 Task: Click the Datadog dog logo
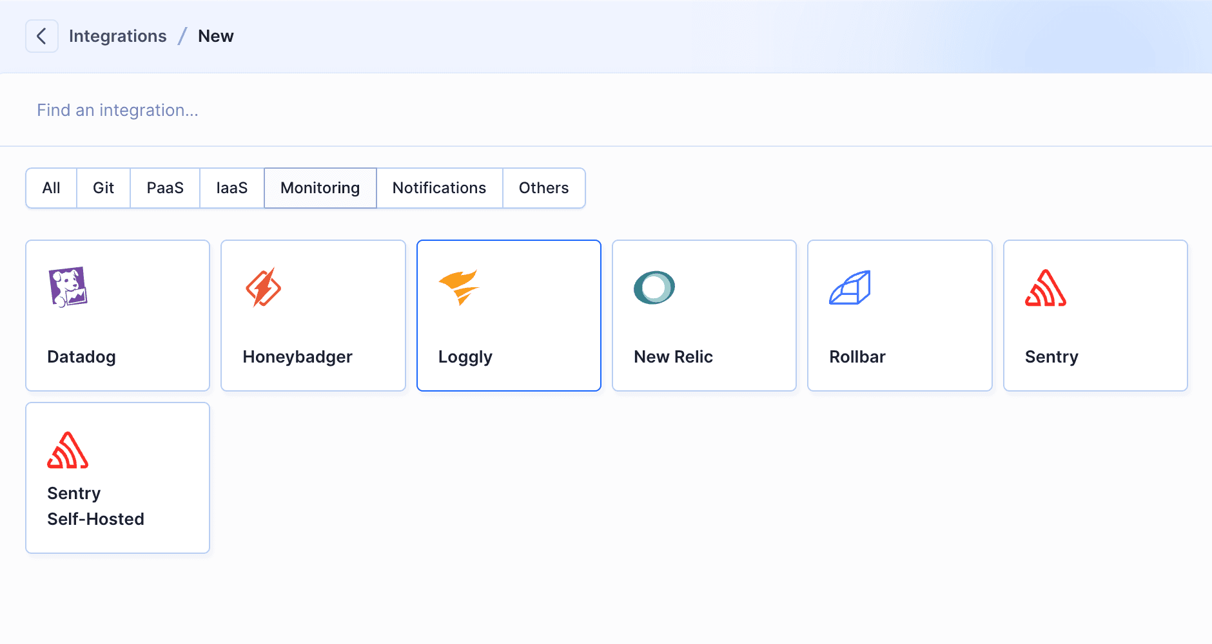(68, 287)
